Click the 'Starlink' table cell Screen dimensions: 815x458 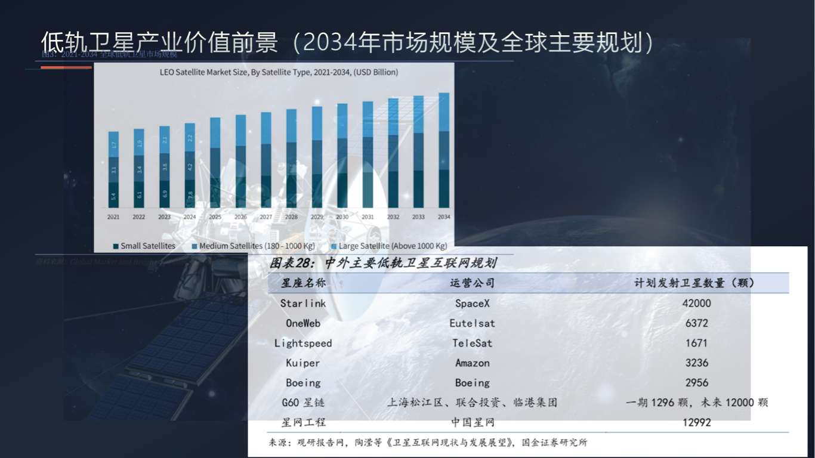point(303,303)
